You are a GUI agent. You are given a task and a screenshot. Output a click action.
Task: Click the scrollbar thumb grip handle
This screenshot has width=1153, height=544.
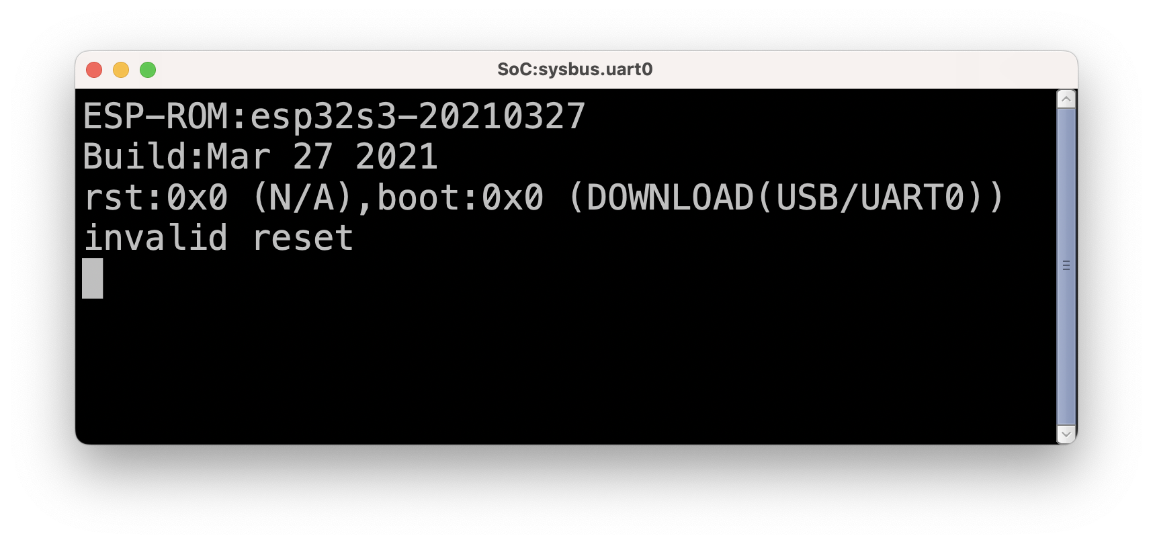1066,265
